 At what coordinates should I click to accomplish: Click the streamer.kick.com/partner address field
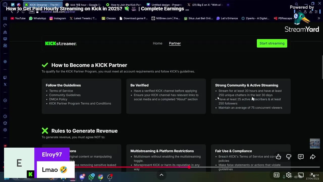(58, 12)
